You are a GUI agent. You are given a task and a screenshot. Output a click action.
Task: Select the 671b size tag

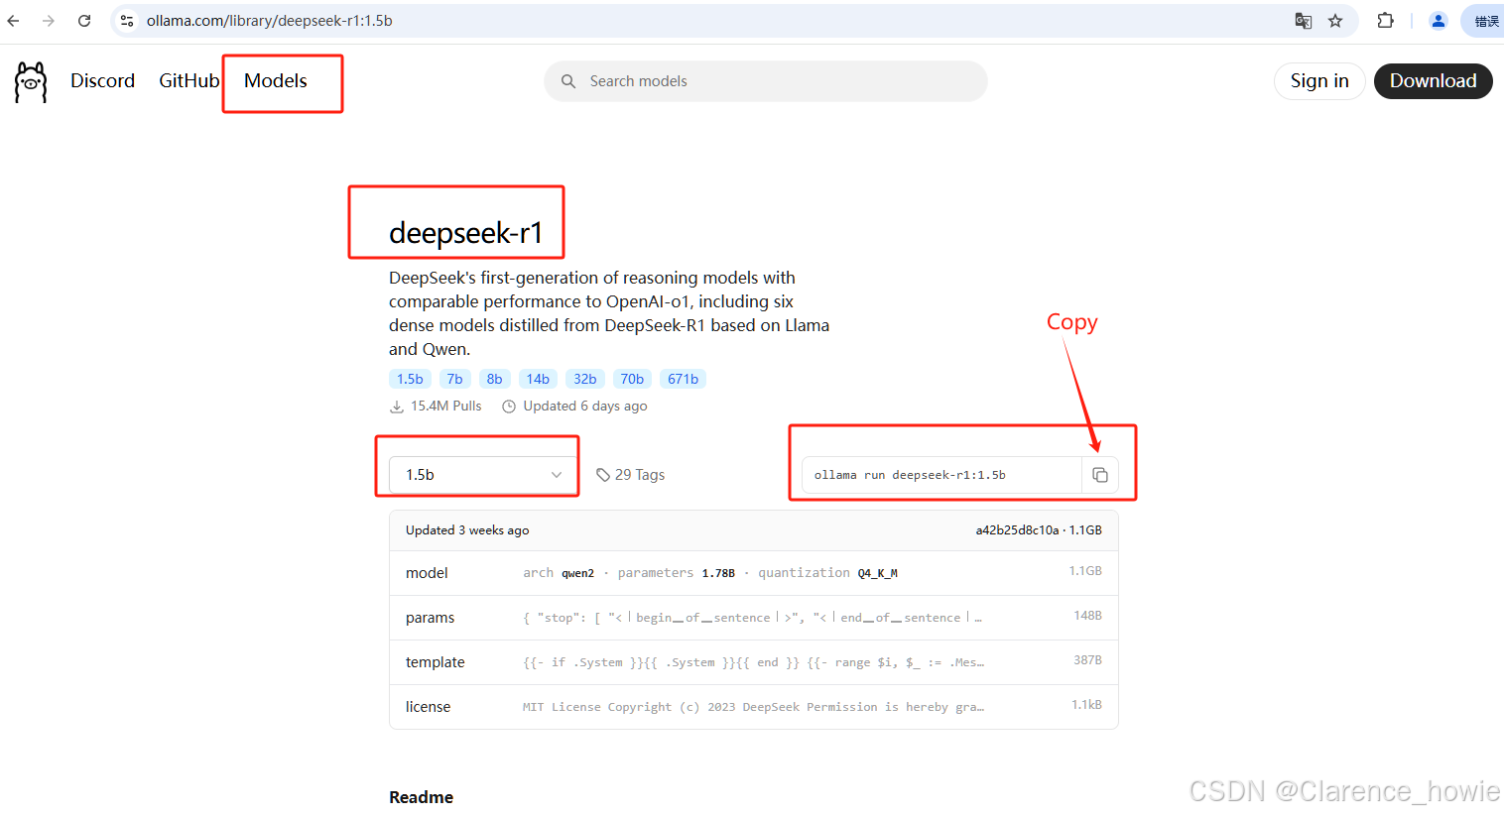683,379
